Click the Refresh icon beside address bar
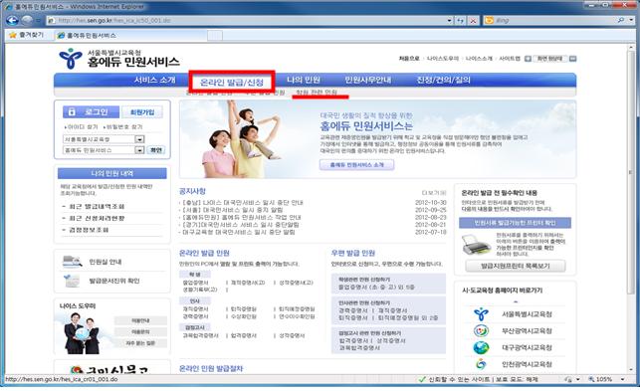Image resolution: width=640 pixels, height=391 pixels. (x=461, y=21)
